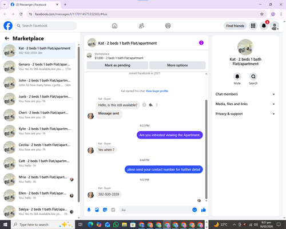This screenshot has height=229, width=286.
Task: Reply to 'Hello, is this still available?' message
Action: [x=150, y=105]
